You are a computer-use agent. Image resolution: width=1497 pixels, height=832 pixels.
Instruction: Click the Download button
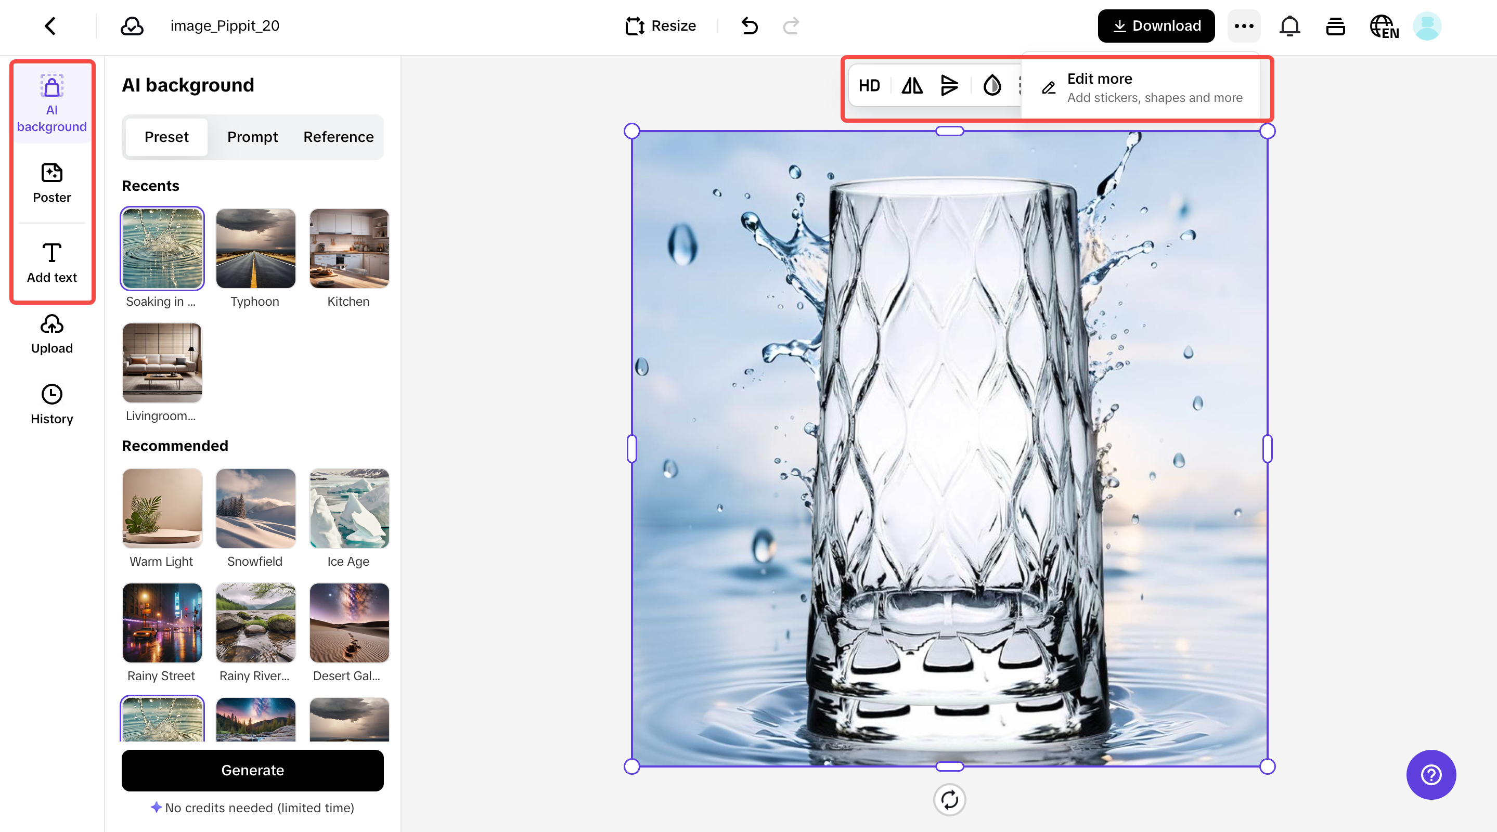pos(1156,25)
